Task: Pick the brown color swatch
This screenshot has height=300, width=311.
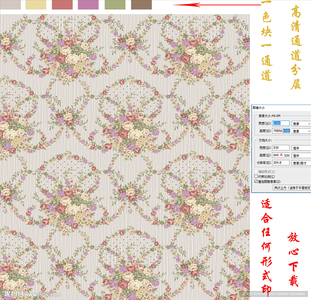Action: 142,5
